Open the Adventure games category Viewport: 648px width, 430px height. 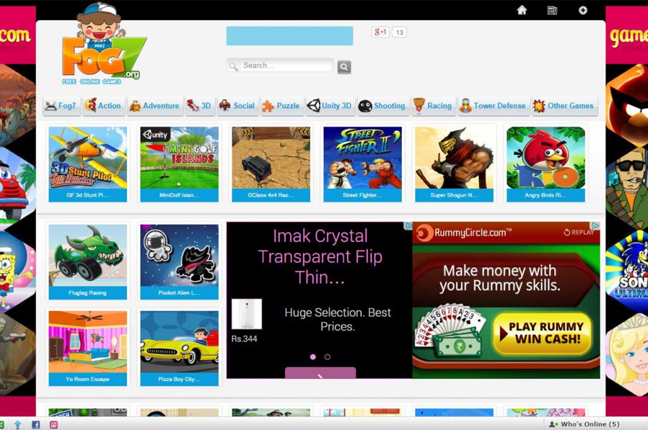pyautogui.click(x=155, y=106)
